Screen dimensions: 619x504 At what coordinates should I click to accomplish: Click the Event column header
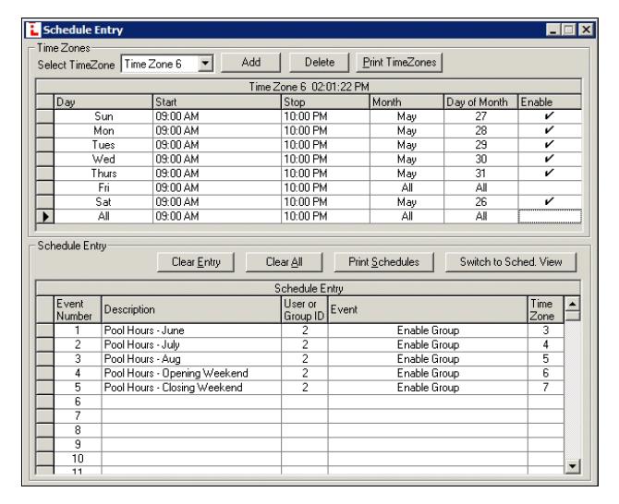(428, 309)
